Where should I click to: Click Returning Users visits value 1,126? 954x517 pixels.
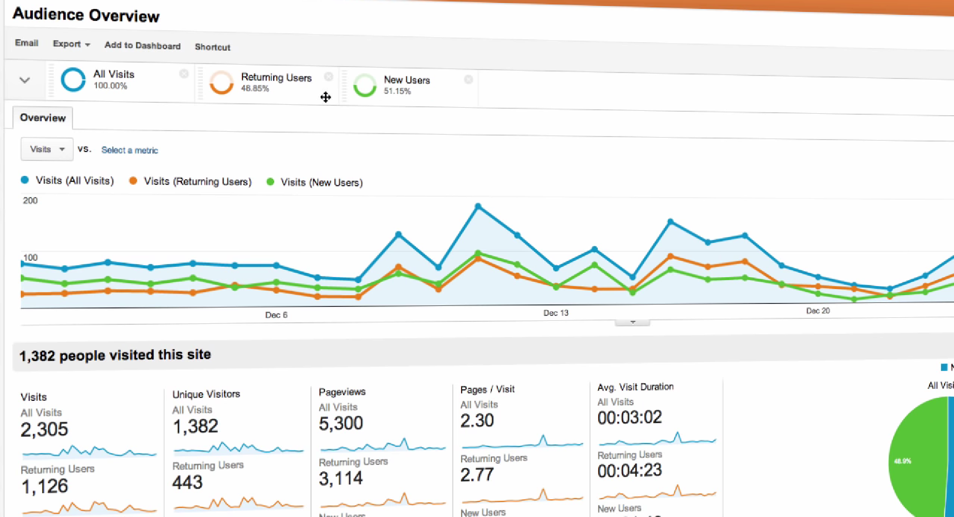(x=45, y=486)
